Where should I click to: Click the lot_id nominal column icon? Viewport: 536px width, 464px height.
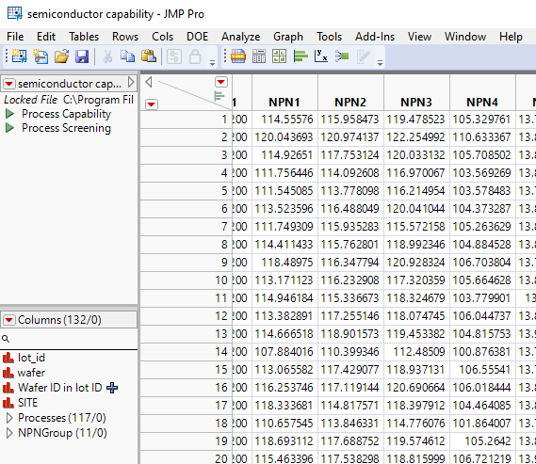coord(8,358)
